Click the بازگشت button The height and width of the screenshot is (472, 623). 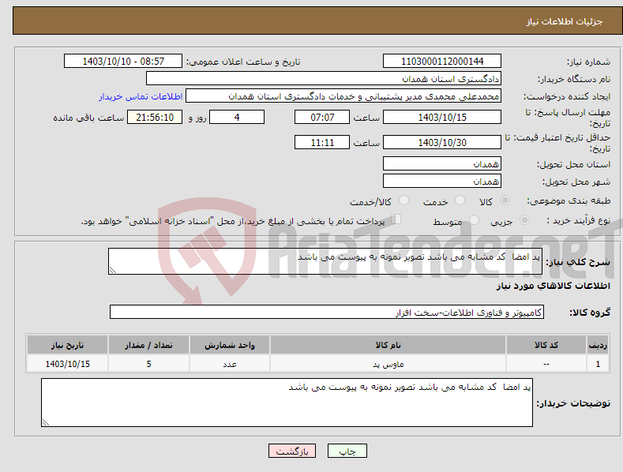[292, 451]
